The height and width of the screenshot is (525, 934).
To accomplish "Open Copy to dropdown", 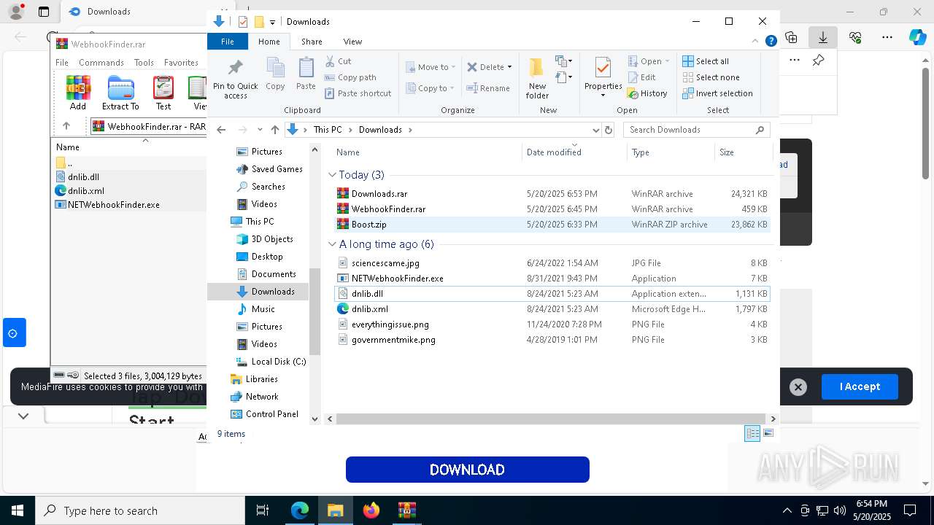I will point(431,88).
